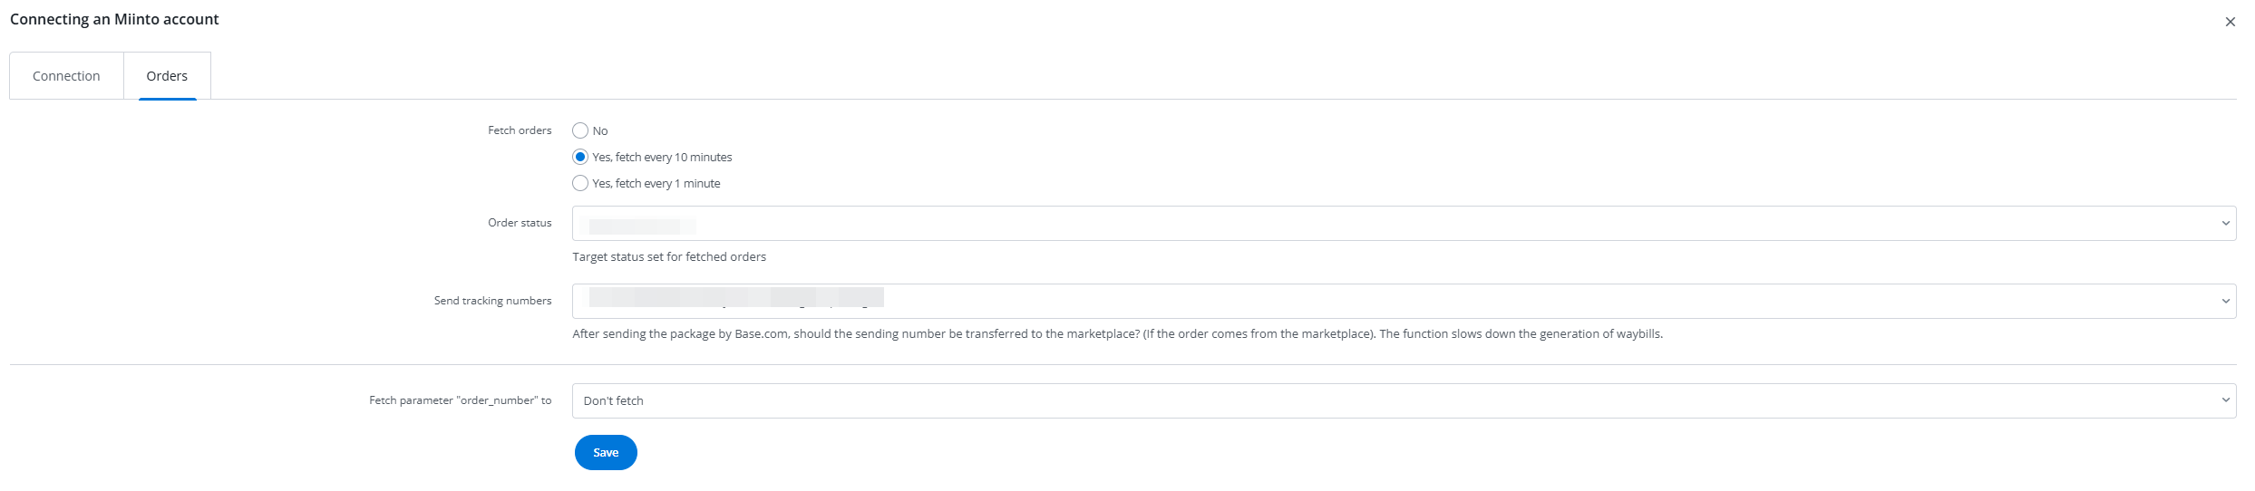Click the "Order status" field label
Image resolution: width=2255 pixels, height=491 pixels.
tap(520, 223)
